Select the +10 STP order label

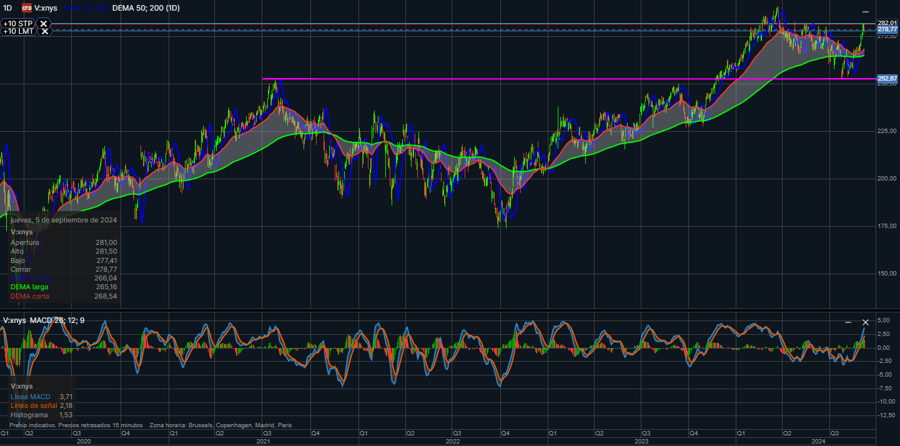17,24
